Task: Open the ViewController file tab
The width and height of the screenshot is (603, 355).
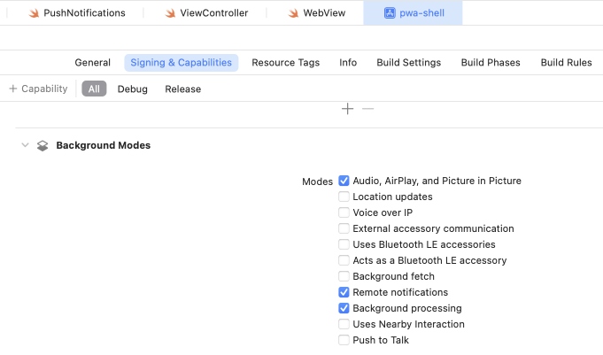Action: 207,12
